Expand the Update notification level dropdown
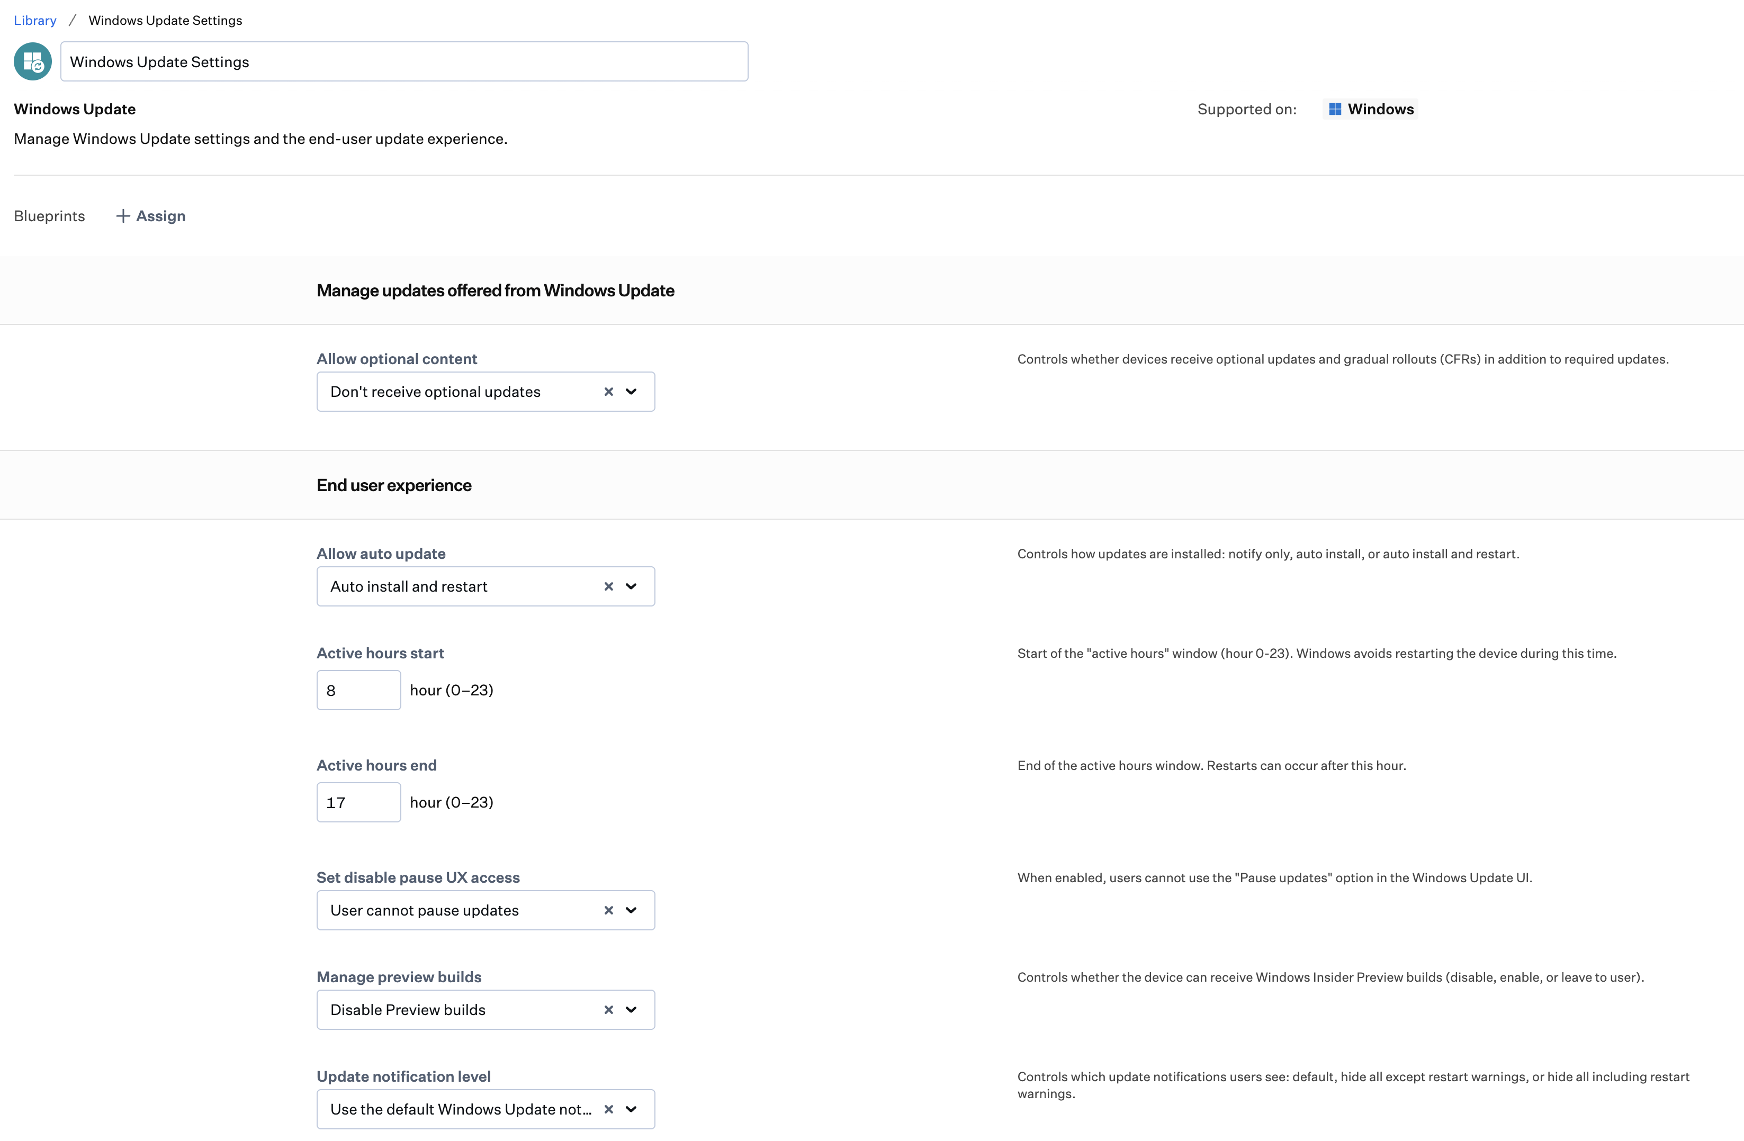The image size is (1744, 1141). (631, 1109)
